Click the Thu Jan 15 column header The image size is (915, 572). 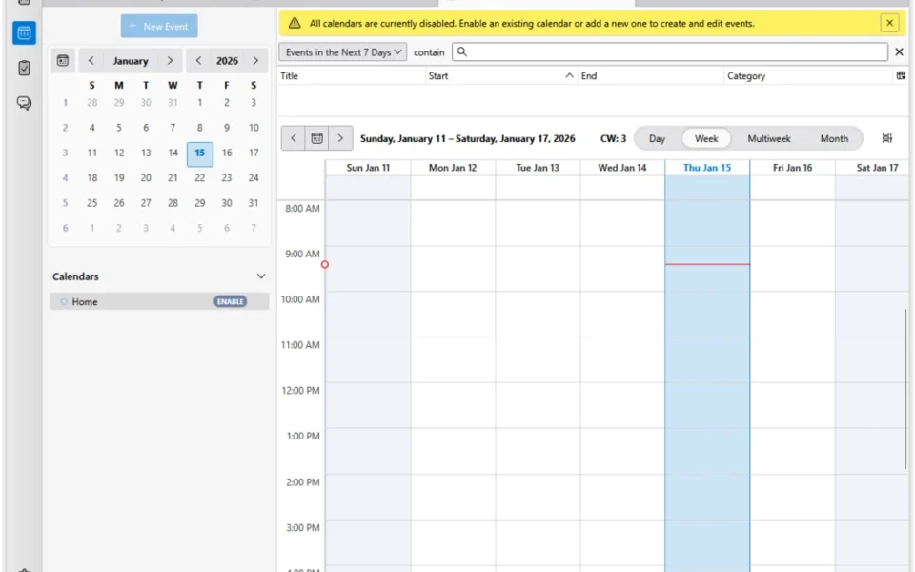coord(707,168)
